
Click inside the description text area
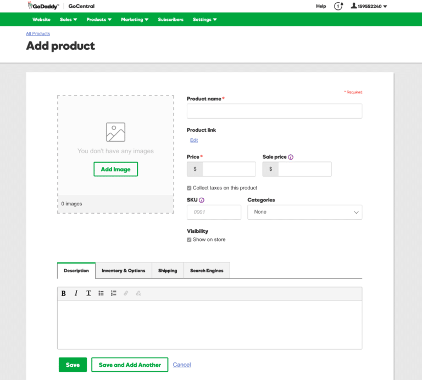tap(210, 325)
